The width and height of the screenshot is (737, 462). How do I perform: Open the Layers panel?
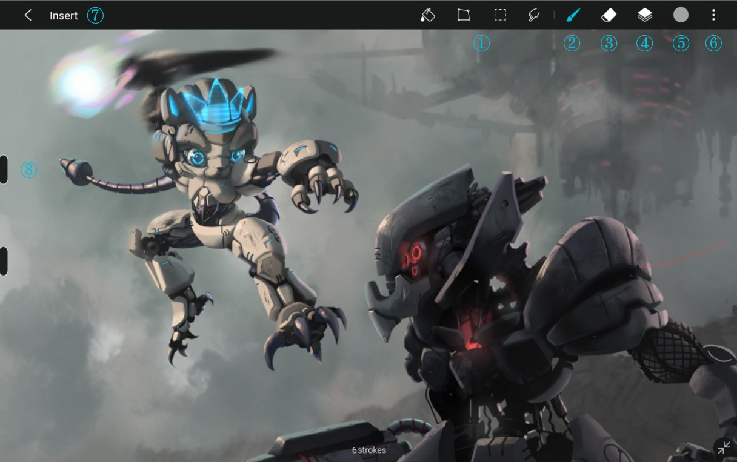pyautogui.click(x=645, y=15)
